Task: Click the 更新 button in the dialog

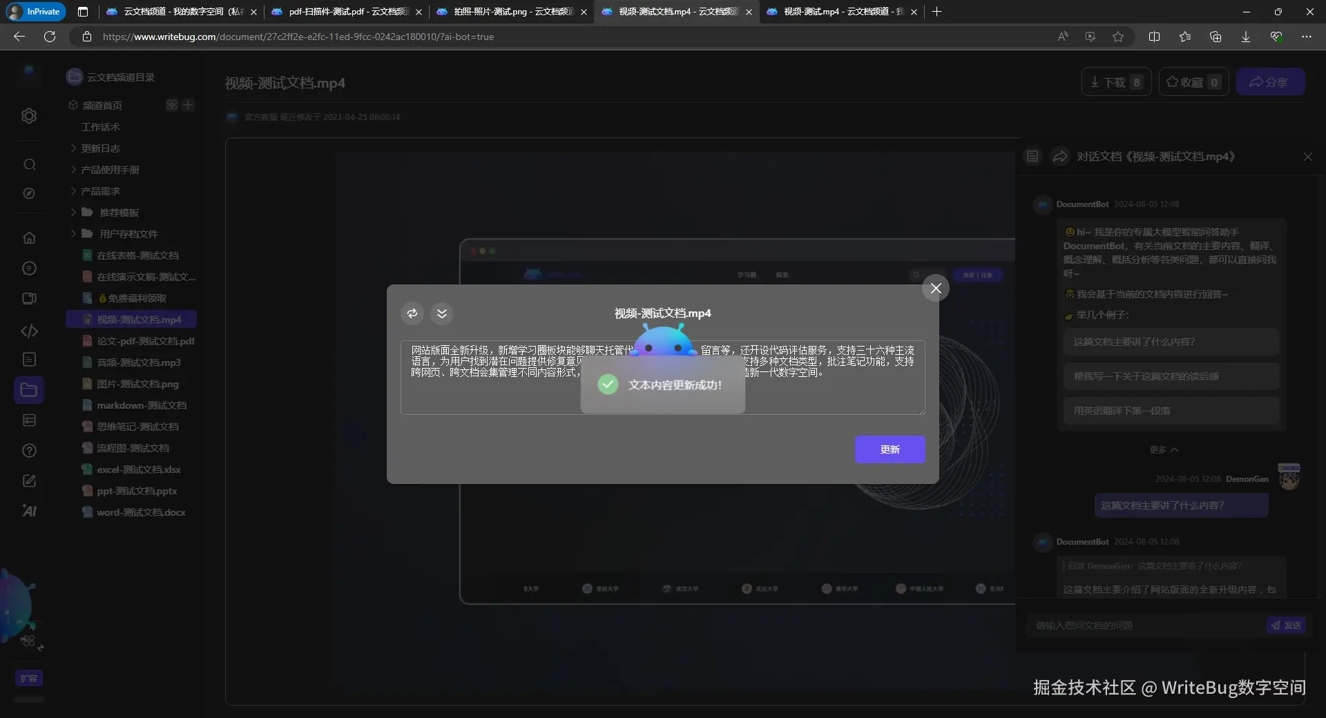Action: click(890, 449)
